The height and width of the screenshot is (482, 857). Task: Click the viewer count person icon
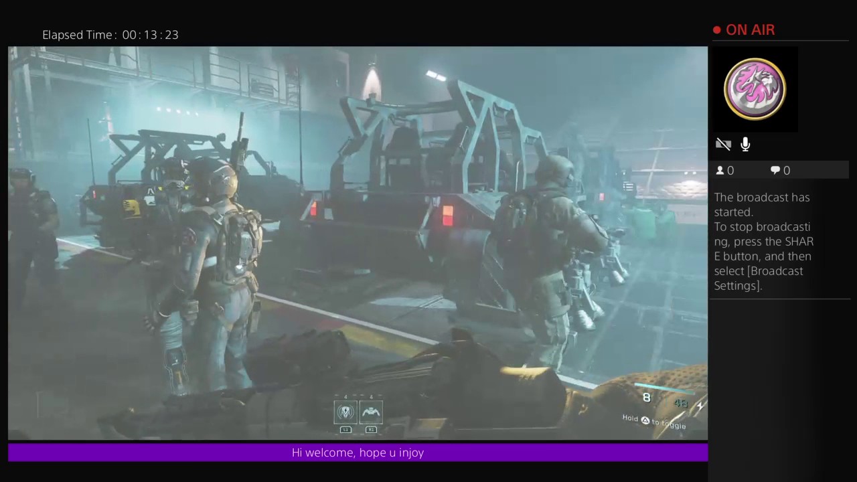click(720, 171)
